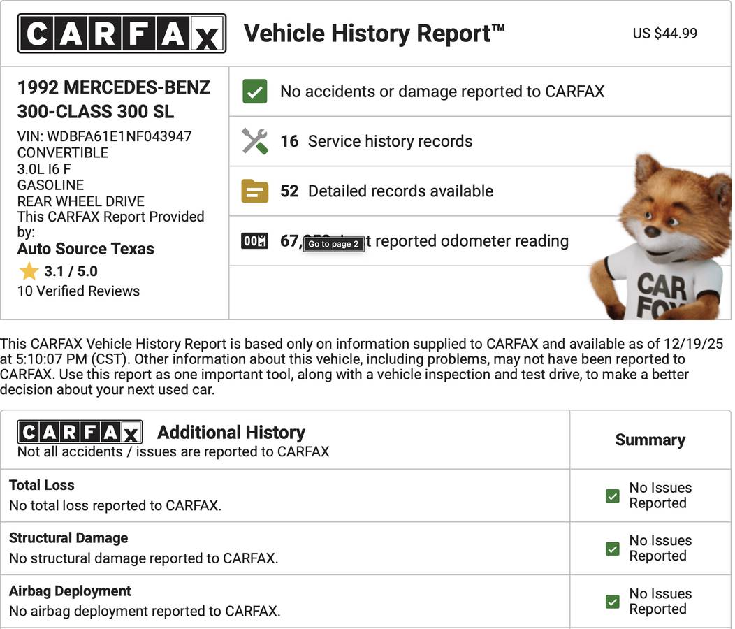Click the gold star rating icon

coord(29,271)
